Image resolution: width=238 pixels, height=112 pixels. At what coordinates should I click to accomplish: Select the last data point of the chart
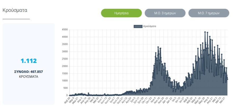tap(227, 79)
